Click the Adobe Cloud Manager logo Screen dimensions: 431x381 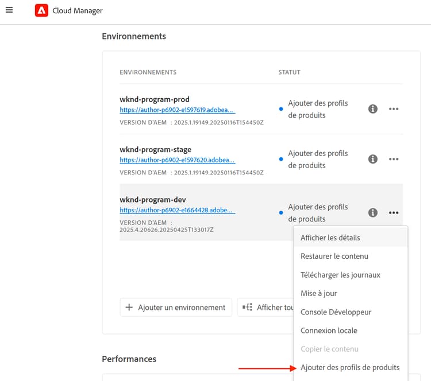click(x=41, y=10)
